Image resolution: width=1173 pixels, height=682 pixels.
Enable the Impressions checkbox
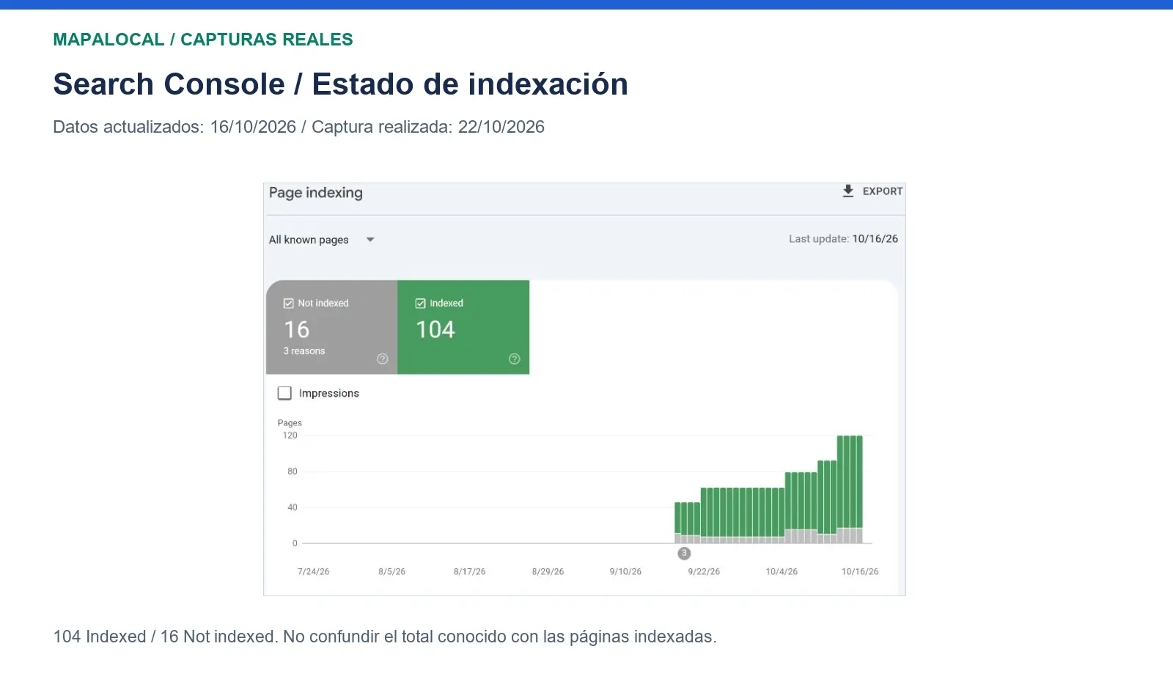pos(284,393)
